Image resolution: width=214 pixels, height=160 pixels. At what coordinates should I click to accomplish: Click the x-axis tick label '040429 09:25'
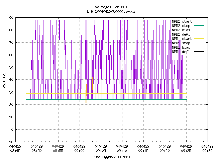[186, 149]
